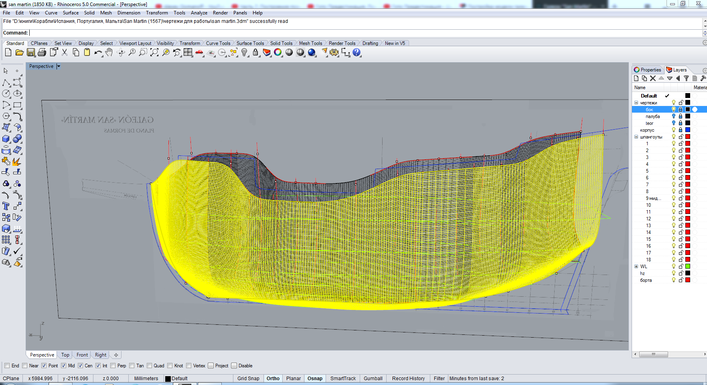This screenshot has width=707, height=385.
Task: Click the blue Help question mark
Action: 357,53
